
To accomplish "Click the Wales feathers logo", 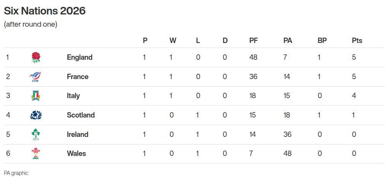I will tap(36, 154).
